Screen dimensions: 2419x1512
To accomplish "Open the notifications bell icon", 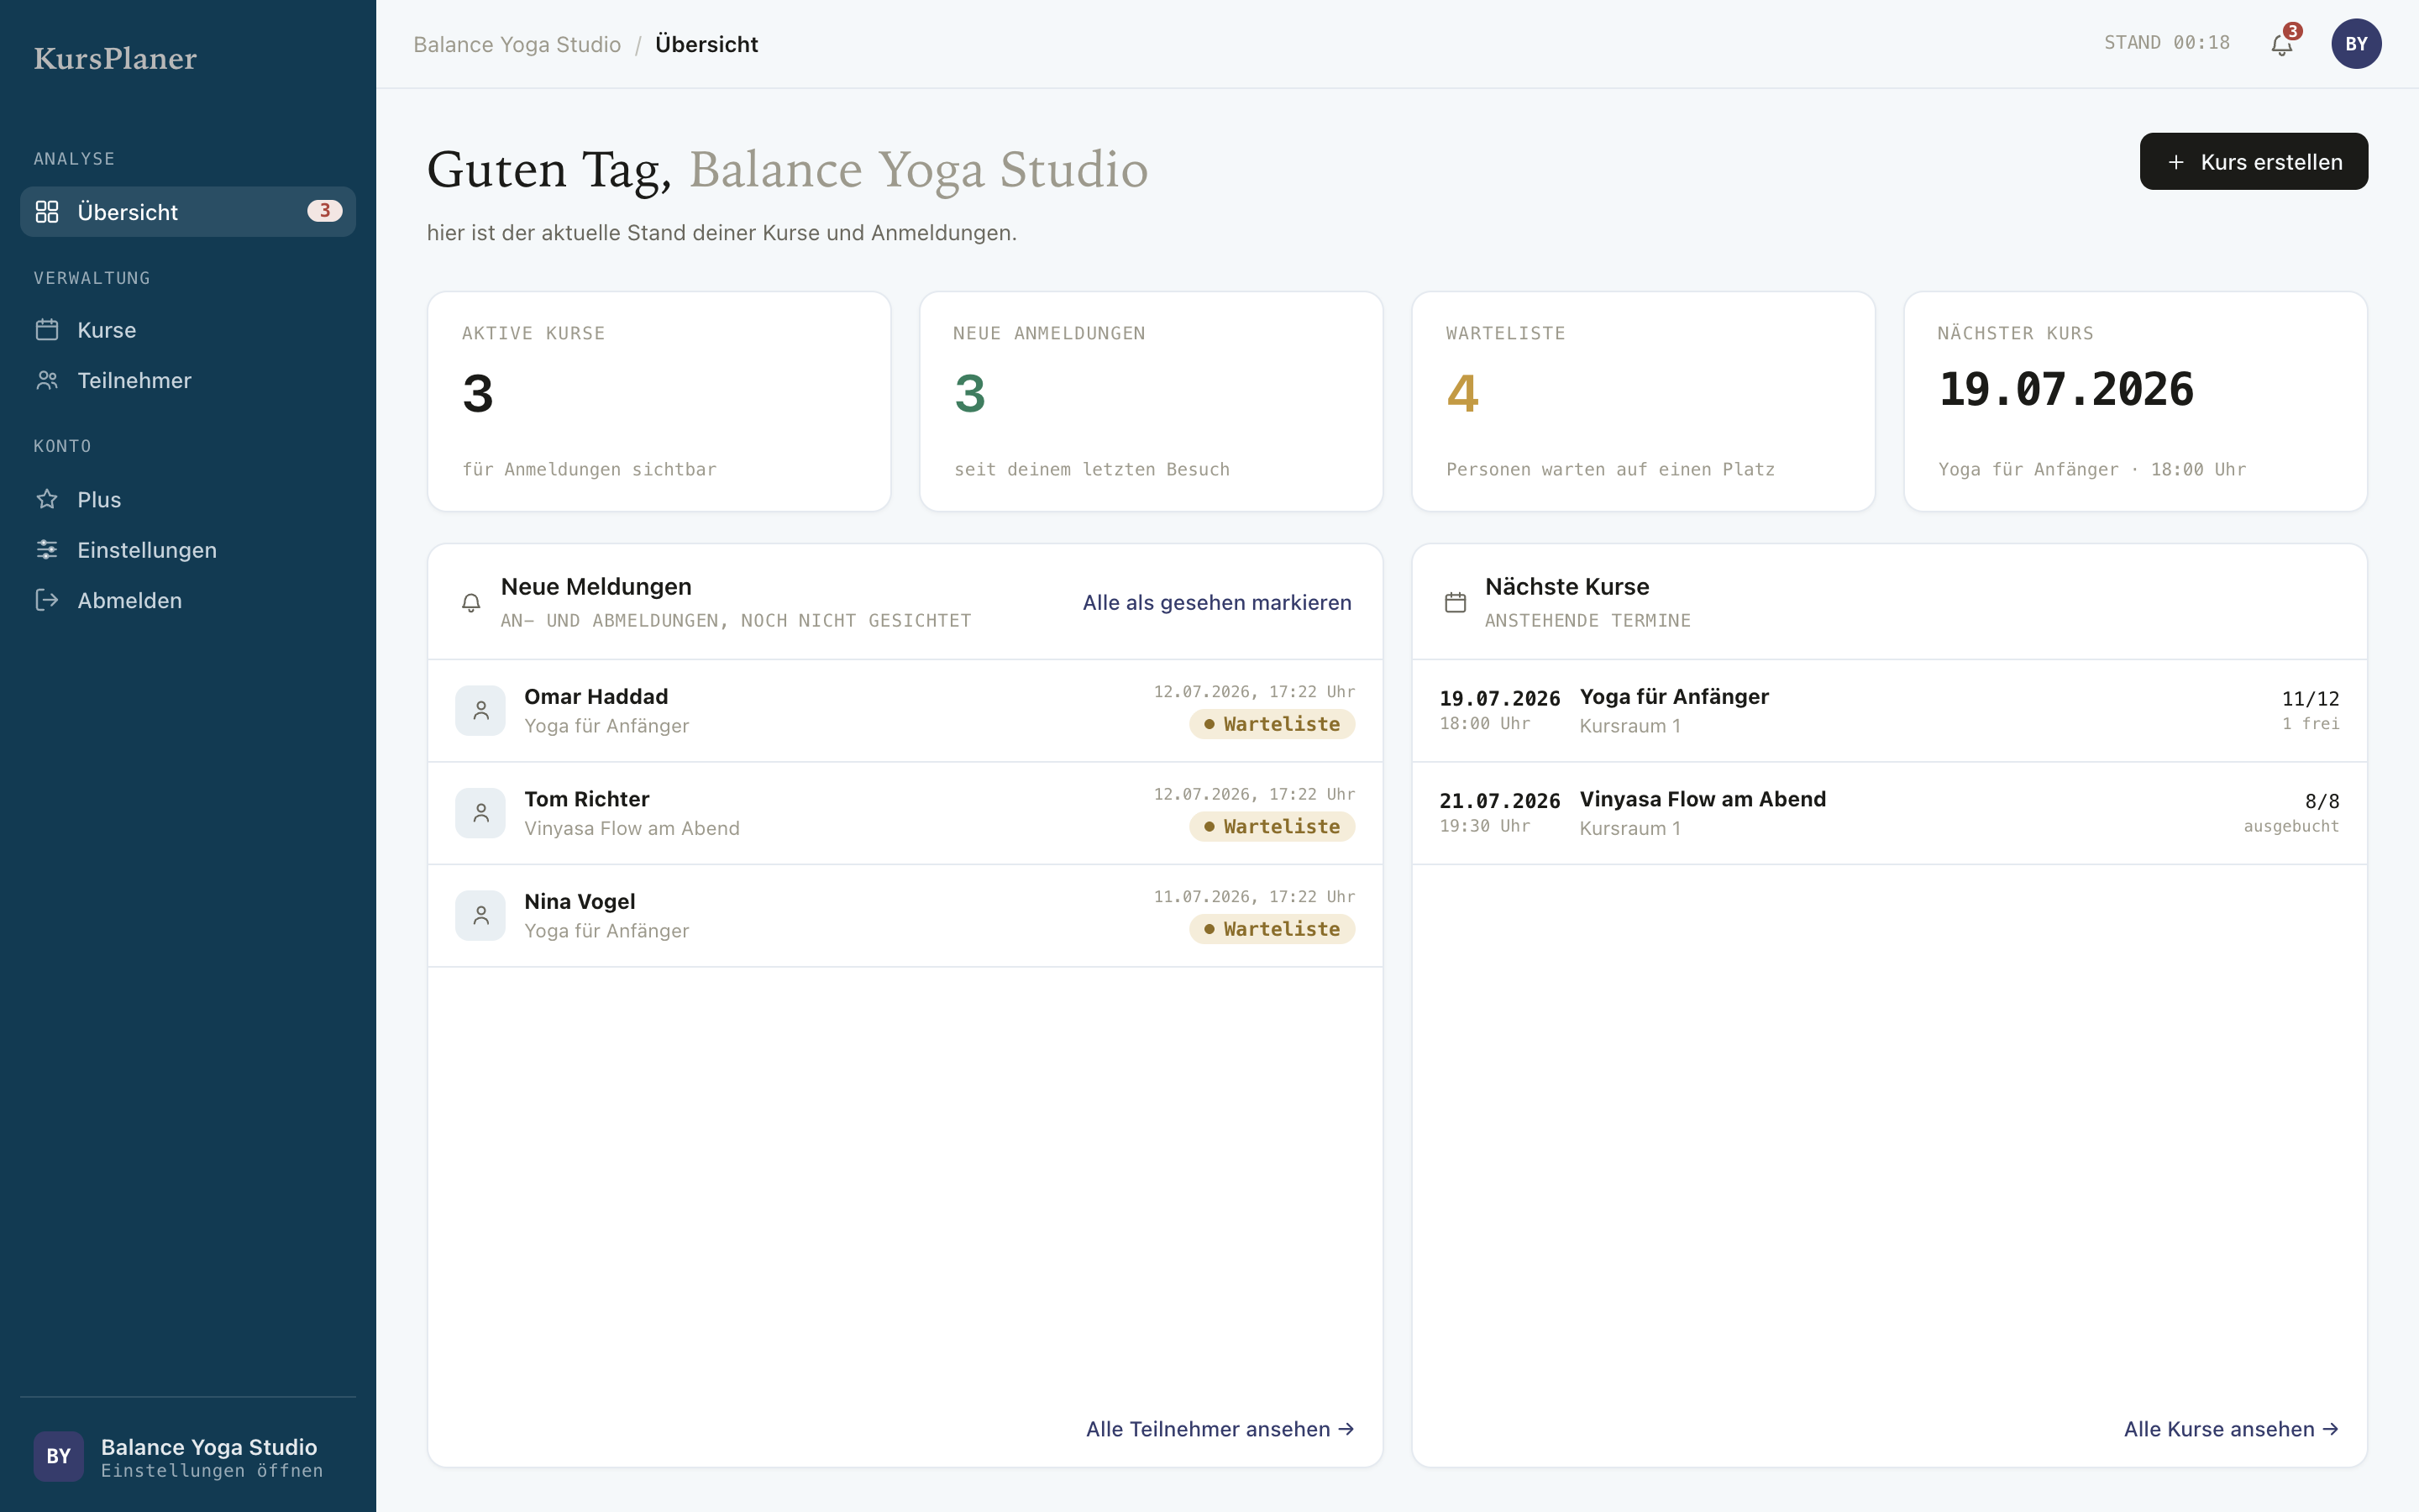I will point(2281,44).
